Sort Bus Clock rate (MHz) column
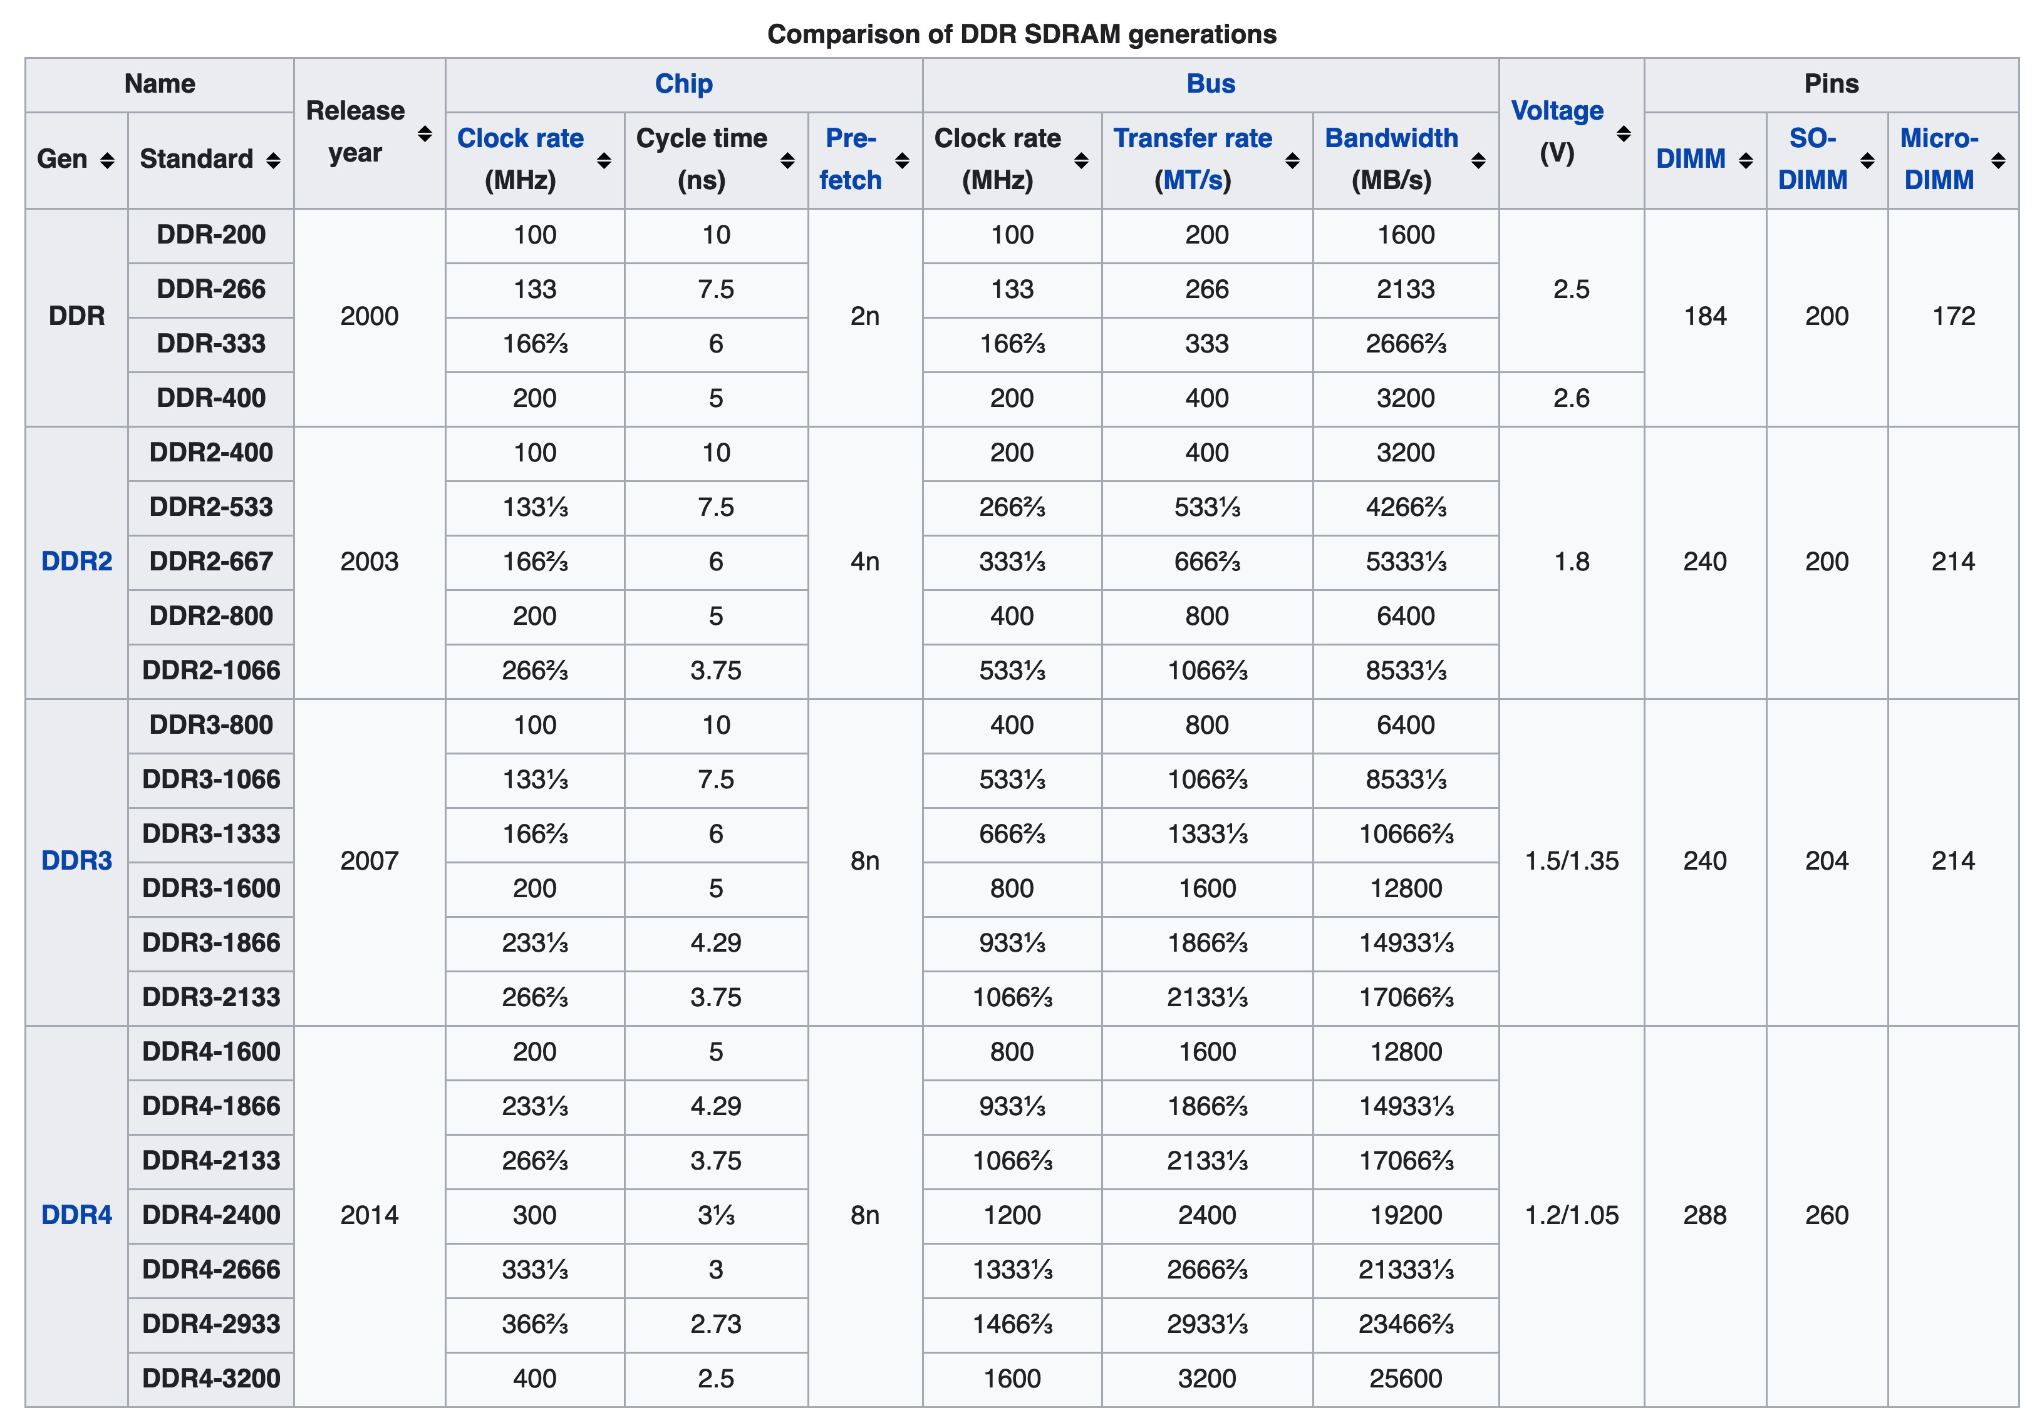This screenshot has height=1425, width=2042. pos(1081,160)
